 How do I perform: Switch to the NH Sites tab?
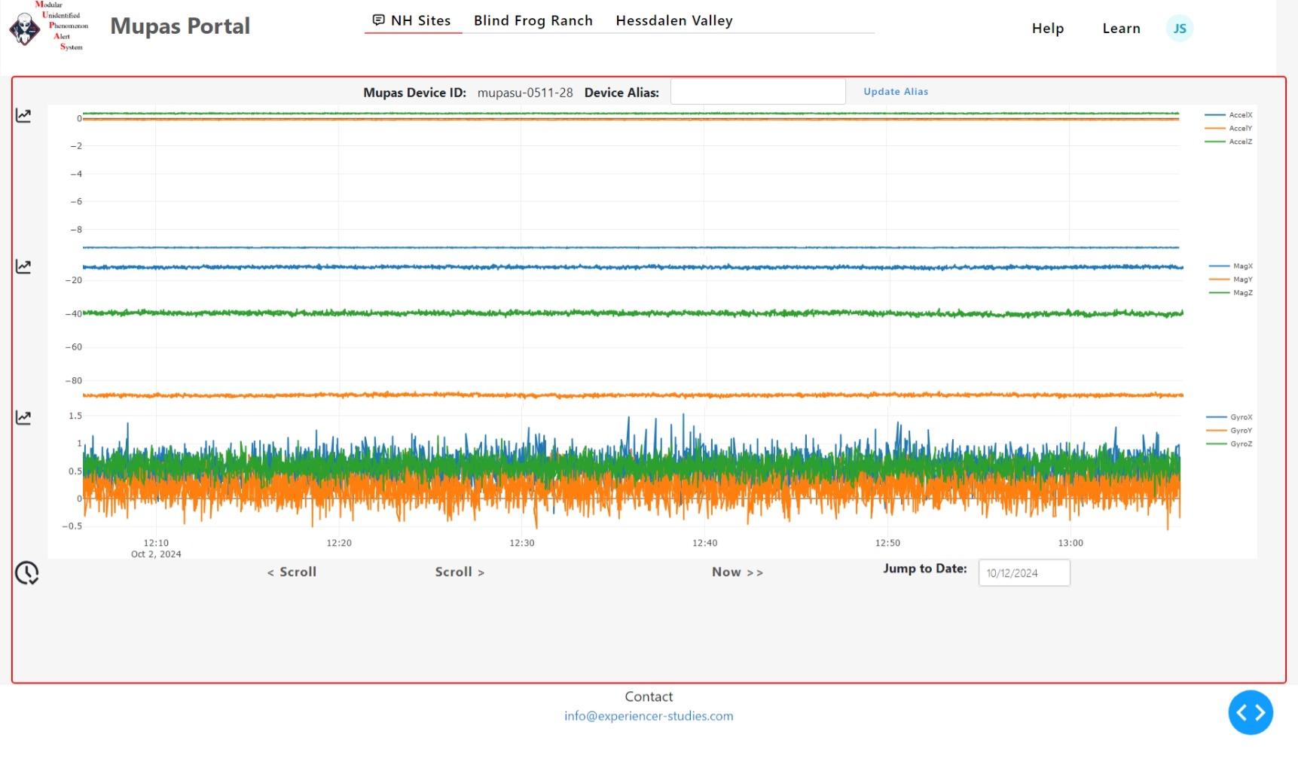coord(413,21)
